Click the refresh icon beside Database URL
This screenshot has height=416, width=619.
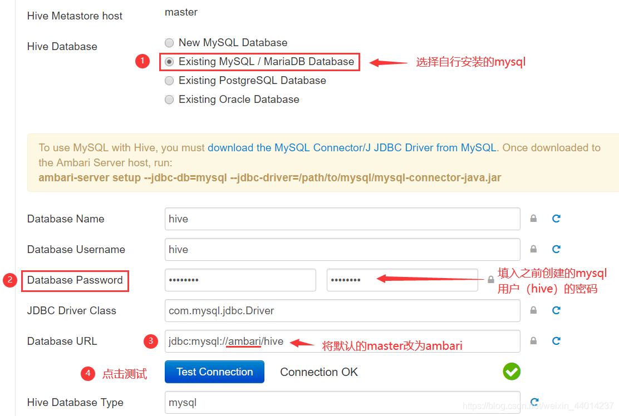point(556,341)
